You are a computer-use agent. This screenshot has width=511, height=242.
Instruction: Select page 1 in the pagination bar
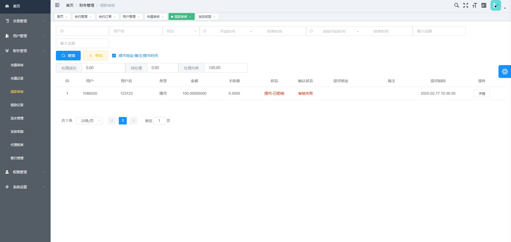click(x=122, y=121)
